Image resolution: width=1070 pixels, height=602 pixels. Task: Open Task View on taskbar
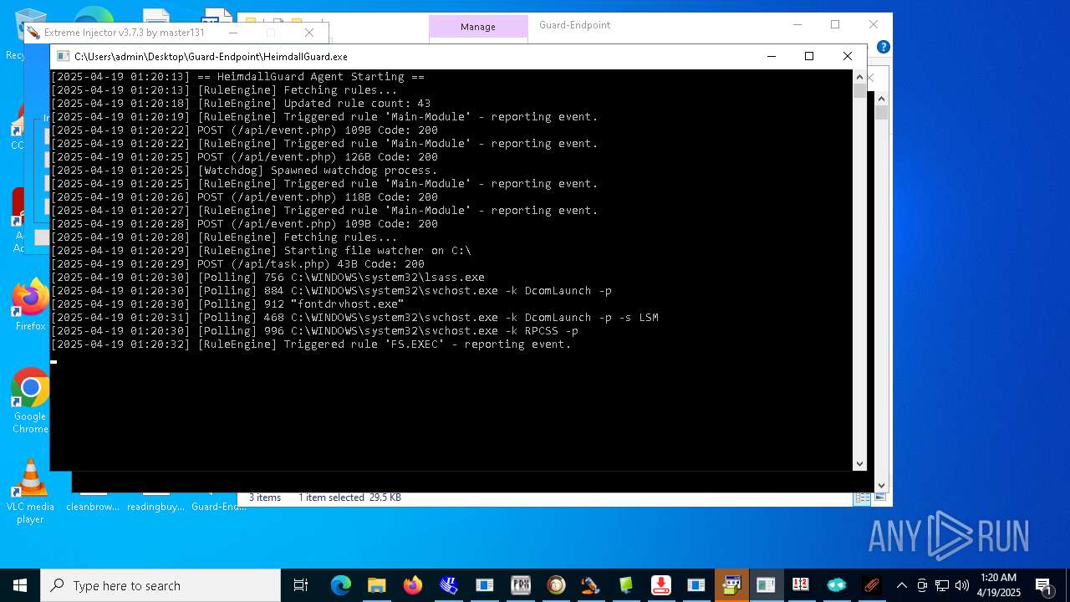click(301, 585)
